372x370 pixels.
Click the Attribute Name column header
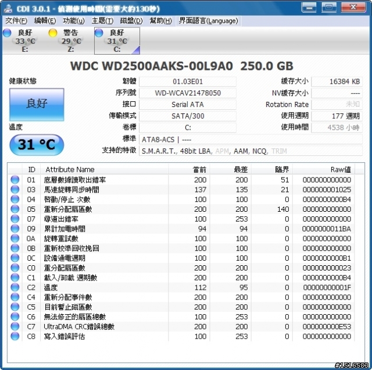105,169
